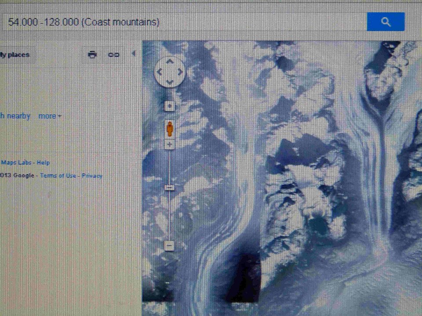Open the Privacy link
This screenshot has height=316, width=422.
click(92, 176)
